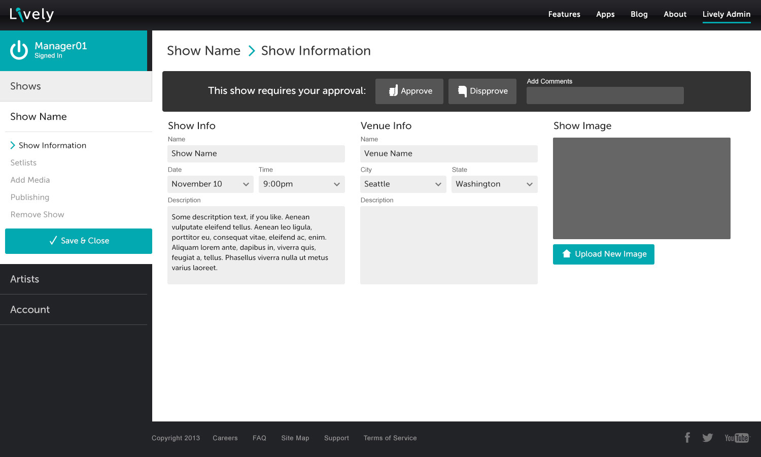Click the show image placeholder thumbnail
Viewport: 761px width, 457px height.
642,188
